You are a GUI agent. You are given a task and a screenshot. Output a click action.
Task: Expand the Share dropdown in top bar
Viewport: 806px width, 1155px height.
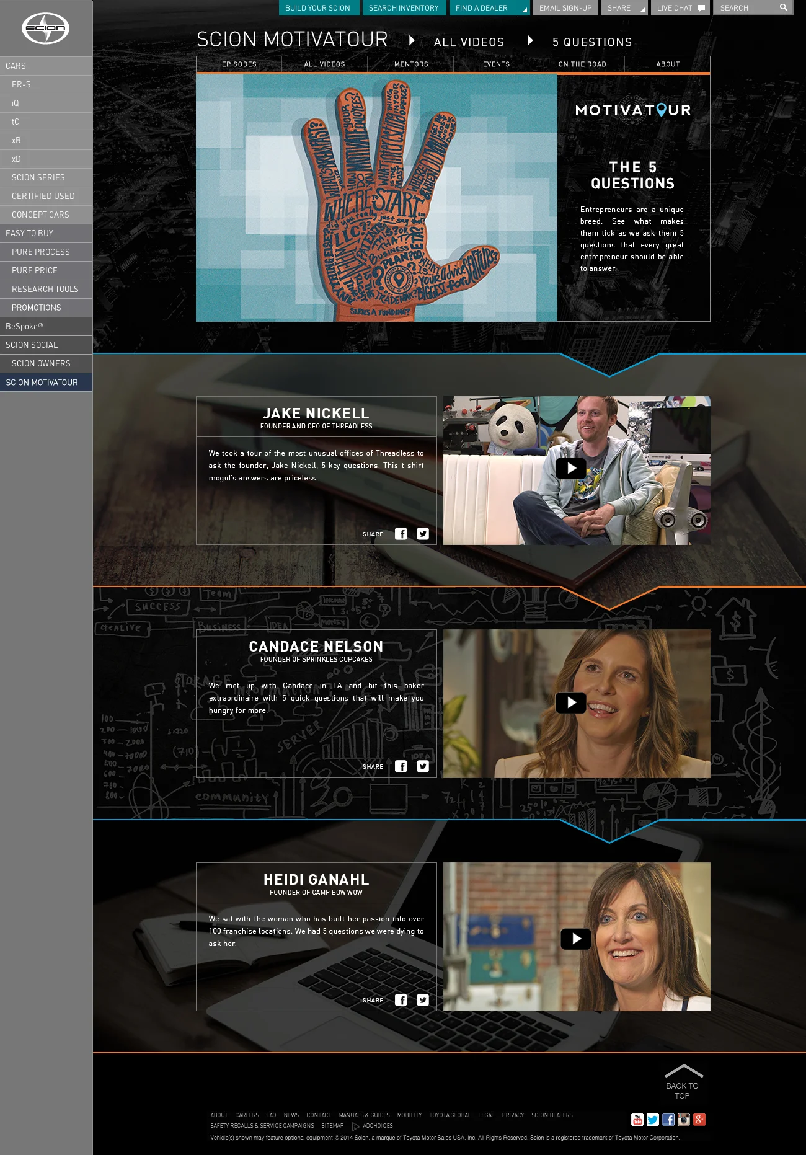[x=624, y=8]
